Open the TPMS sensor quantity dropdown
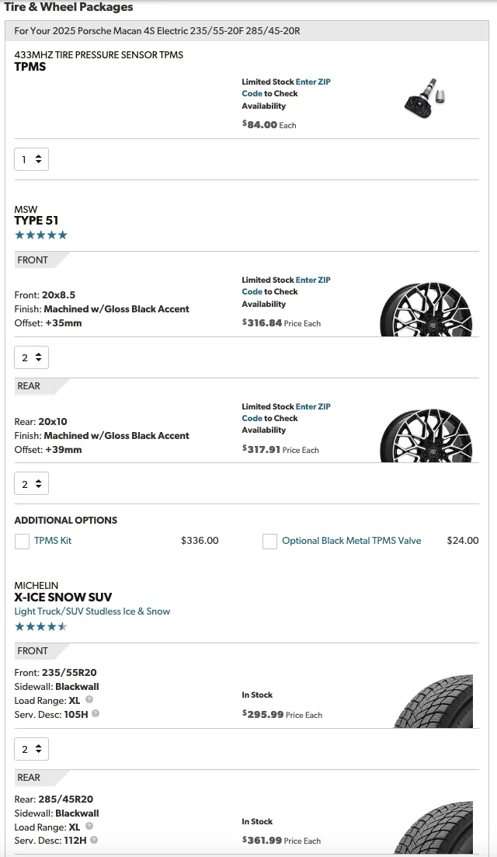 coord(32,159)
